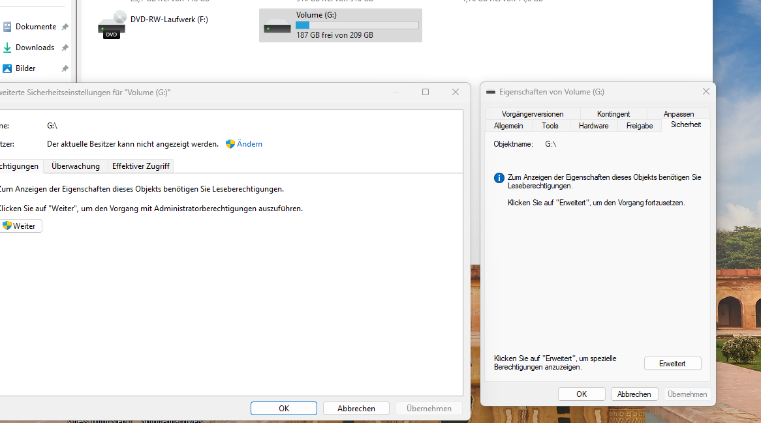Screen dimensions: 761x423
Task: Open Downloads in the sidebar
Action: click(35, 48)
